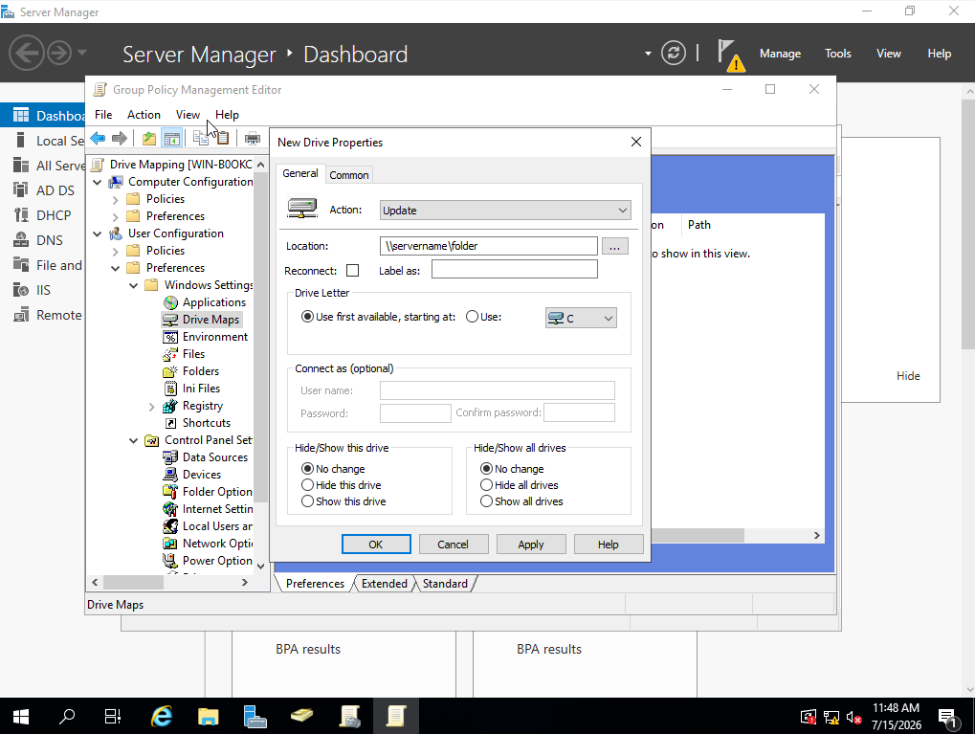The height and width of the screenshot is (734, 975).
Task: Select 'No change' under Hide/Show this drive
Action: click(x=307, y=468)
